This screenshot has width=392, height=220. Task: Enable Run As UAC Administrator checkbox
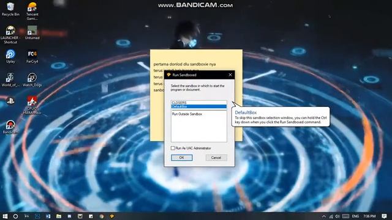tap(173, 148)
